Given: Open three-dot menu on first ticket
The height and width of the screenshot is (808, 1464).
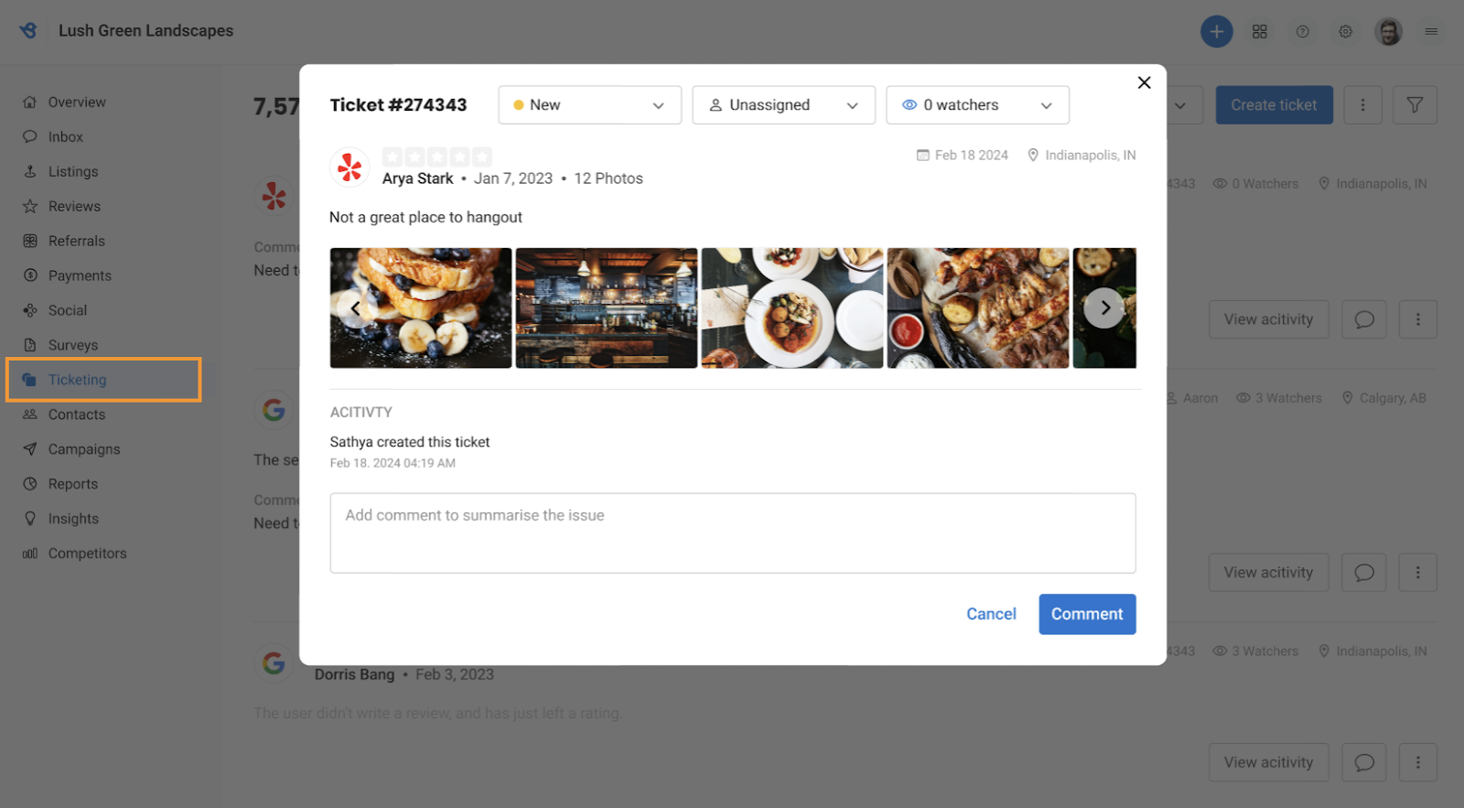Looking at the screenshot, I should (1418, 319).
